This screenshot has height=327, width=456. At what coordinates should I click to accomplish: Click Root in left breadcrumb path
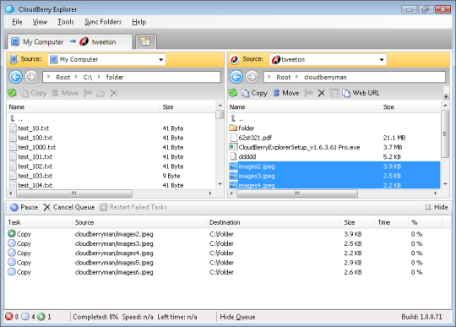pyautogui.click(x=62, y=77)
